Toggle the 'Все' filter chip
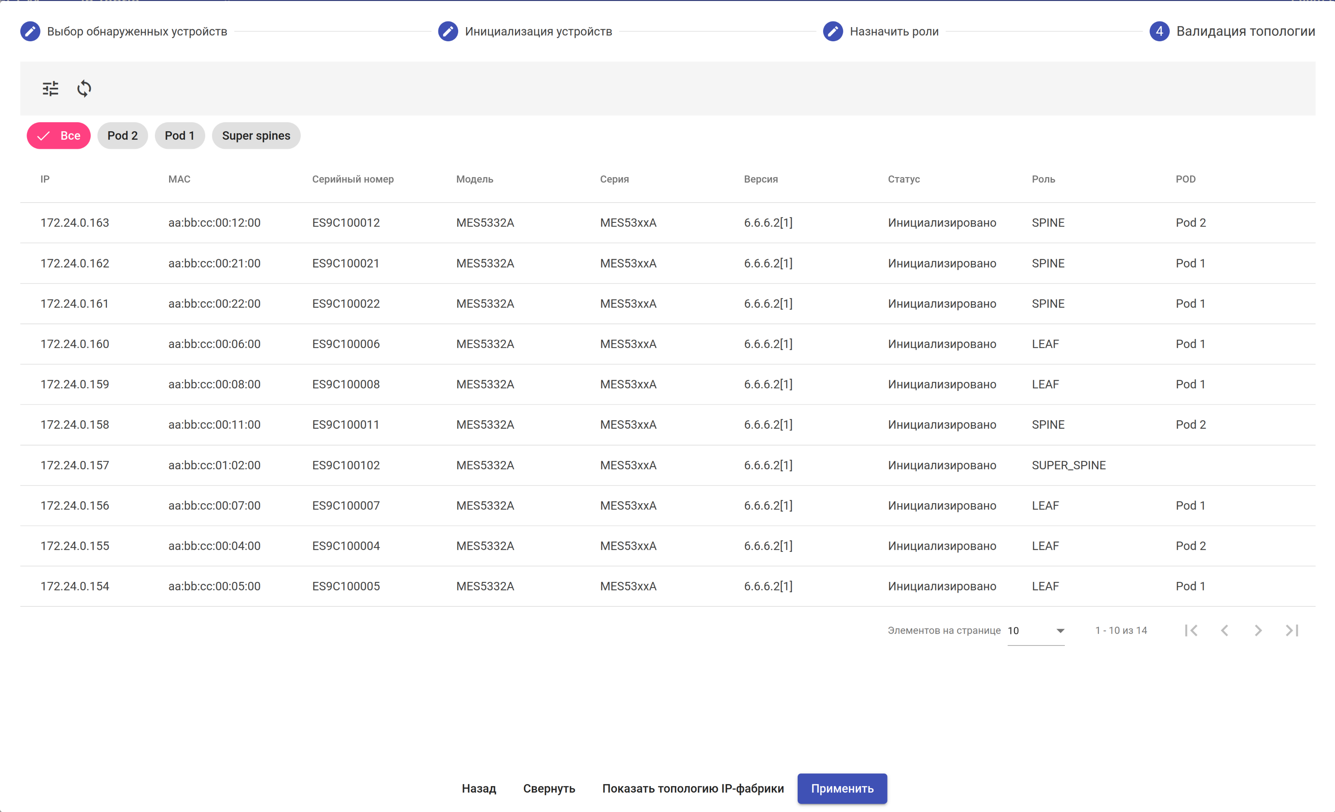The height and width of the screenshot is (812, 1335). click(59, 135)
